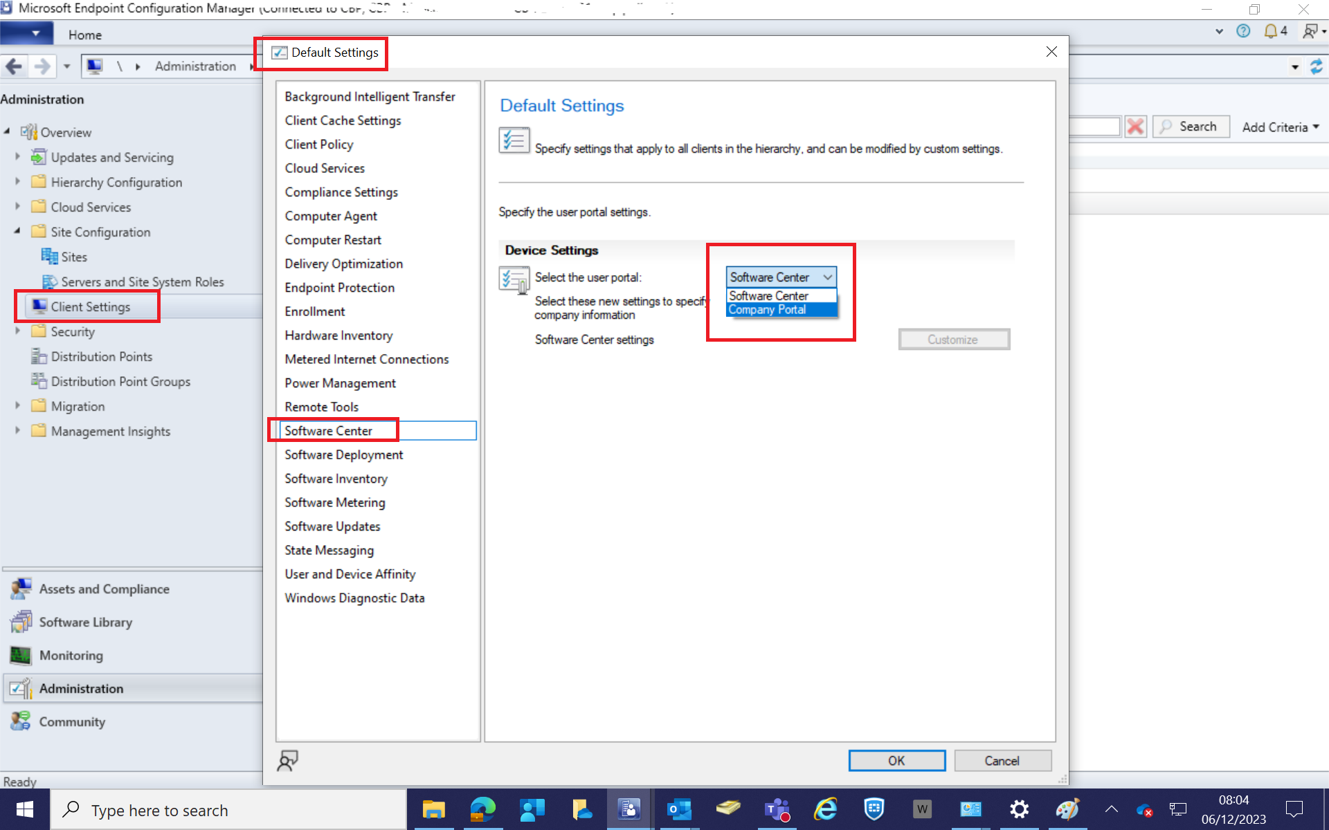Open Computer Restart settings
This screenshot has height=830, width=1329.
tap(333, 240)
